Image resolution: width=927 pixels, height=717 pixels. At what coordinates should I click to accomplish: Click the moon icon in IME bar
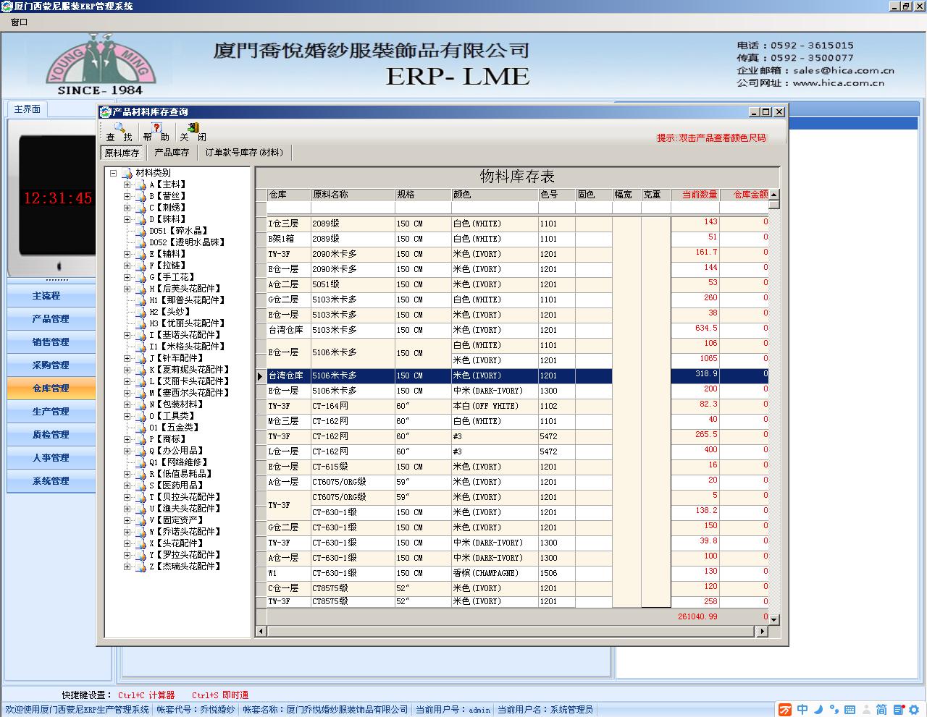[x=818, y=710]
